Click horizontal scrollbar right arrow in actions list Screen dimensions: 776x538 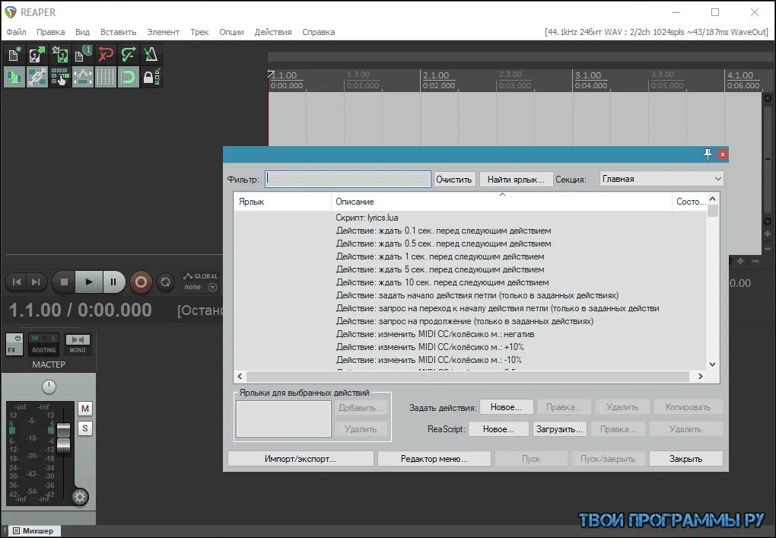pos(700,376)
